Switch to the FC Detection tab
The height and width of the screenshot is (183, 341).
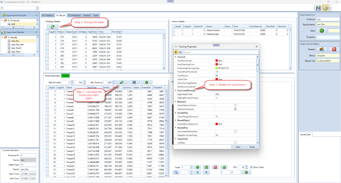(74, 15)
